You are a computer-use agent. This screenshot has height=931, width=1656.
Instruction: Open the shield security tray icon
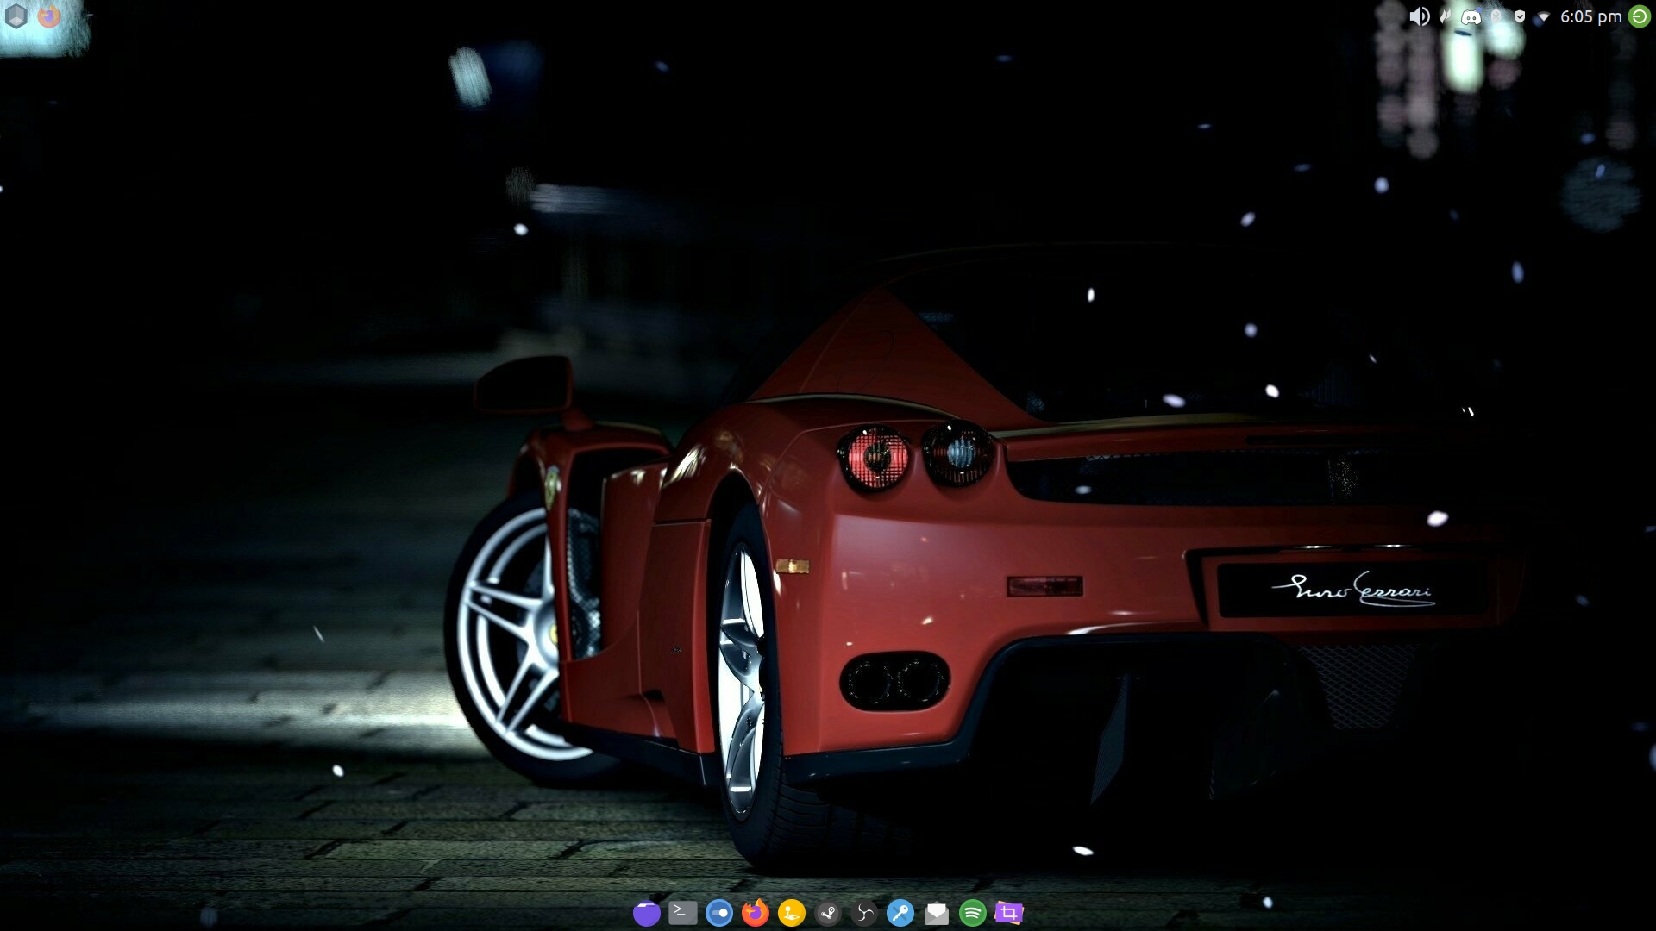click(1520, 16)
